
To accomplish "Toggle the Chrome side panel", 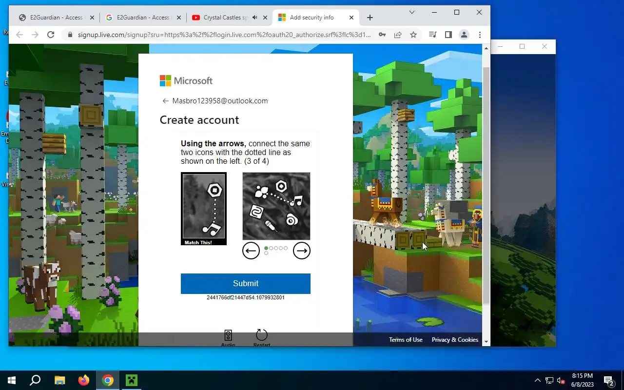I will (448, 35).
